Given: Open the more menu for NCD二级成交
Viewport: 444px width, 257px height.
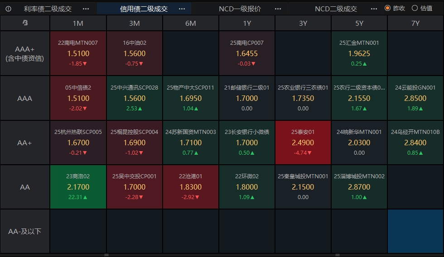Looking at the screenshot, I should pyautogui.click(x=374, y=9).
